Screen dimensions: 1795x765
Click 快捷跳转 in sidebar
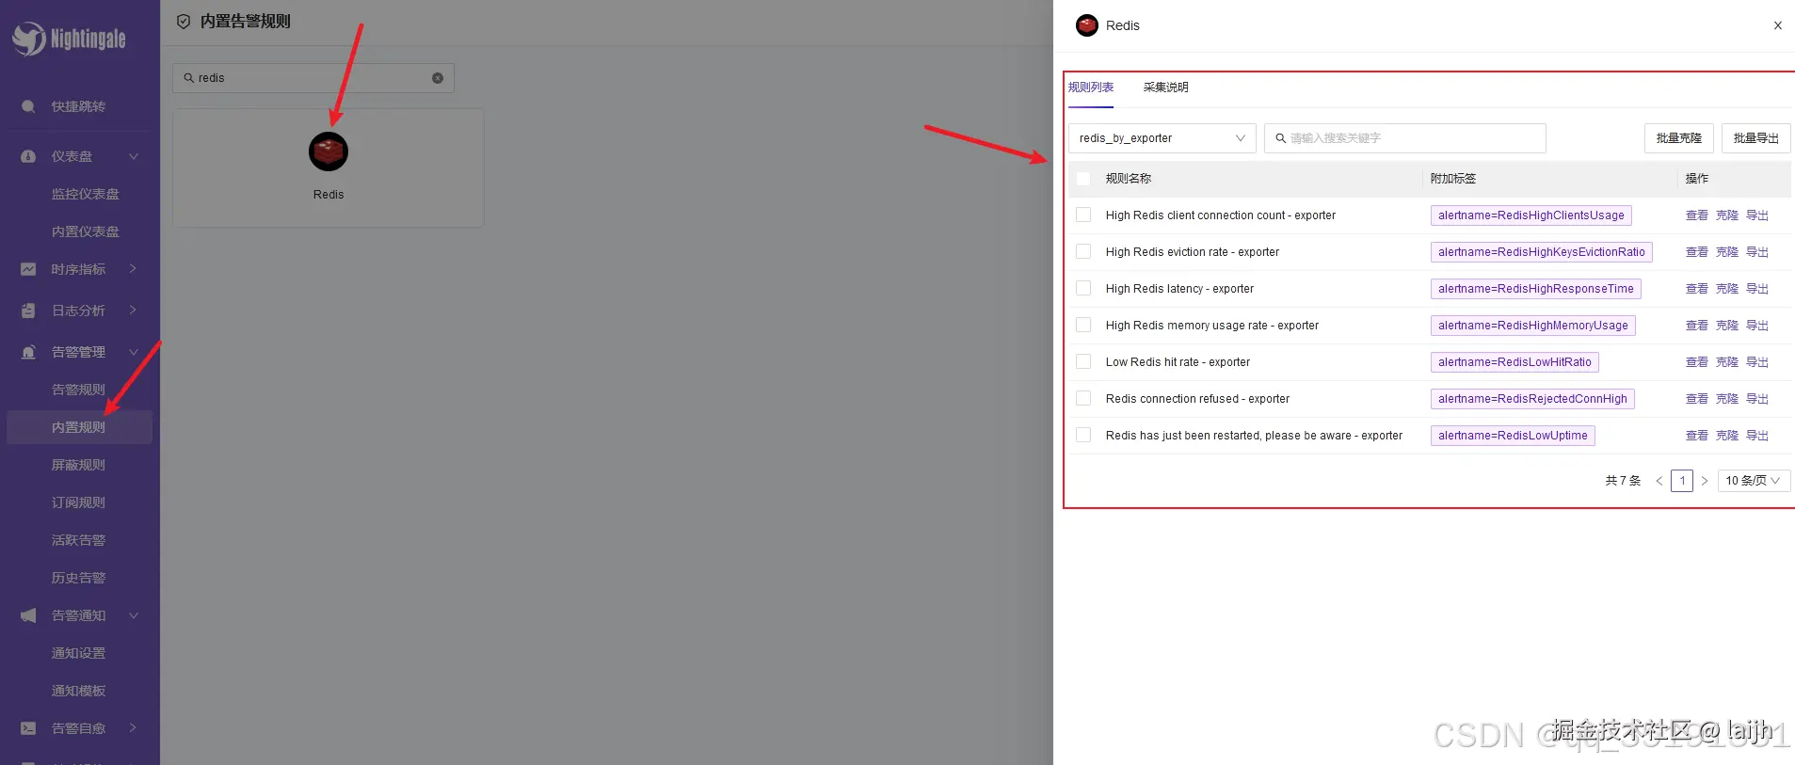click(x=78, y=106)
